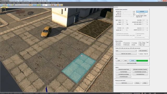Viewport: 167px width, 94px height.
Task: Open Auto connections setup
Action: point(140,37)
